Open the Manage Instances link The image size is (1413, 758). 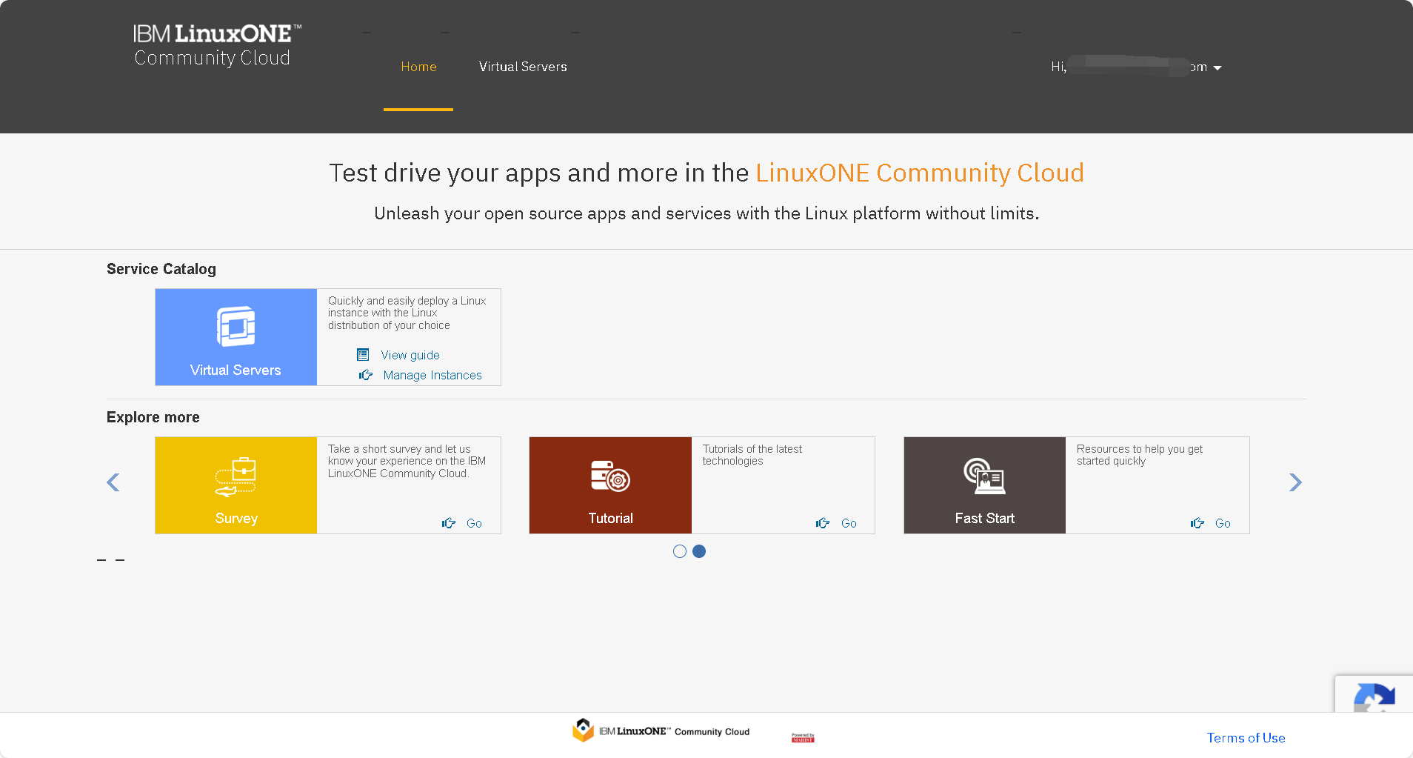click(432, 375)
